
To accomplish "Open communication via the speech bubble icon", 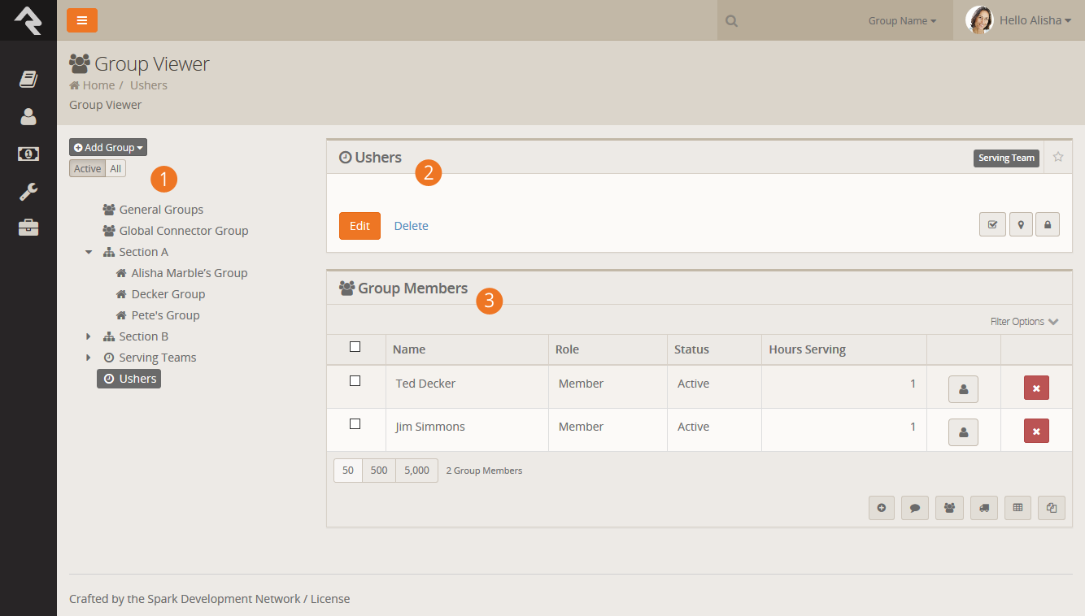I will [x=915, y=507].
